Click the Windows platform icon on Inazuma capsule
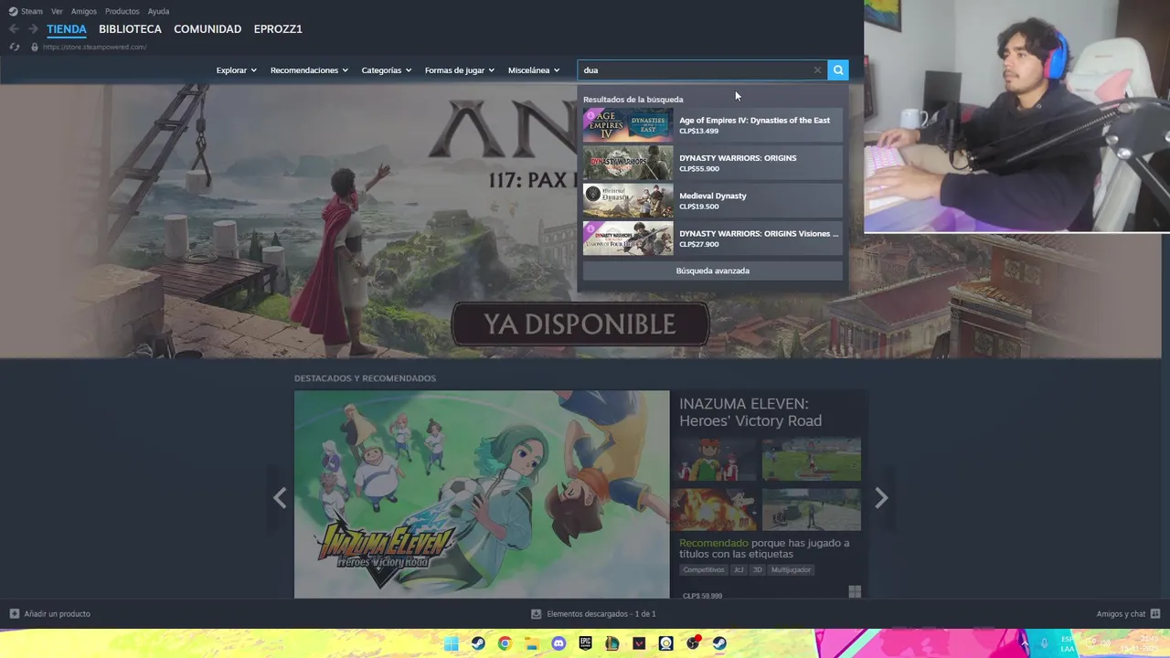The height and width of the screenshot is (658, 1170). tap(855, 592)
